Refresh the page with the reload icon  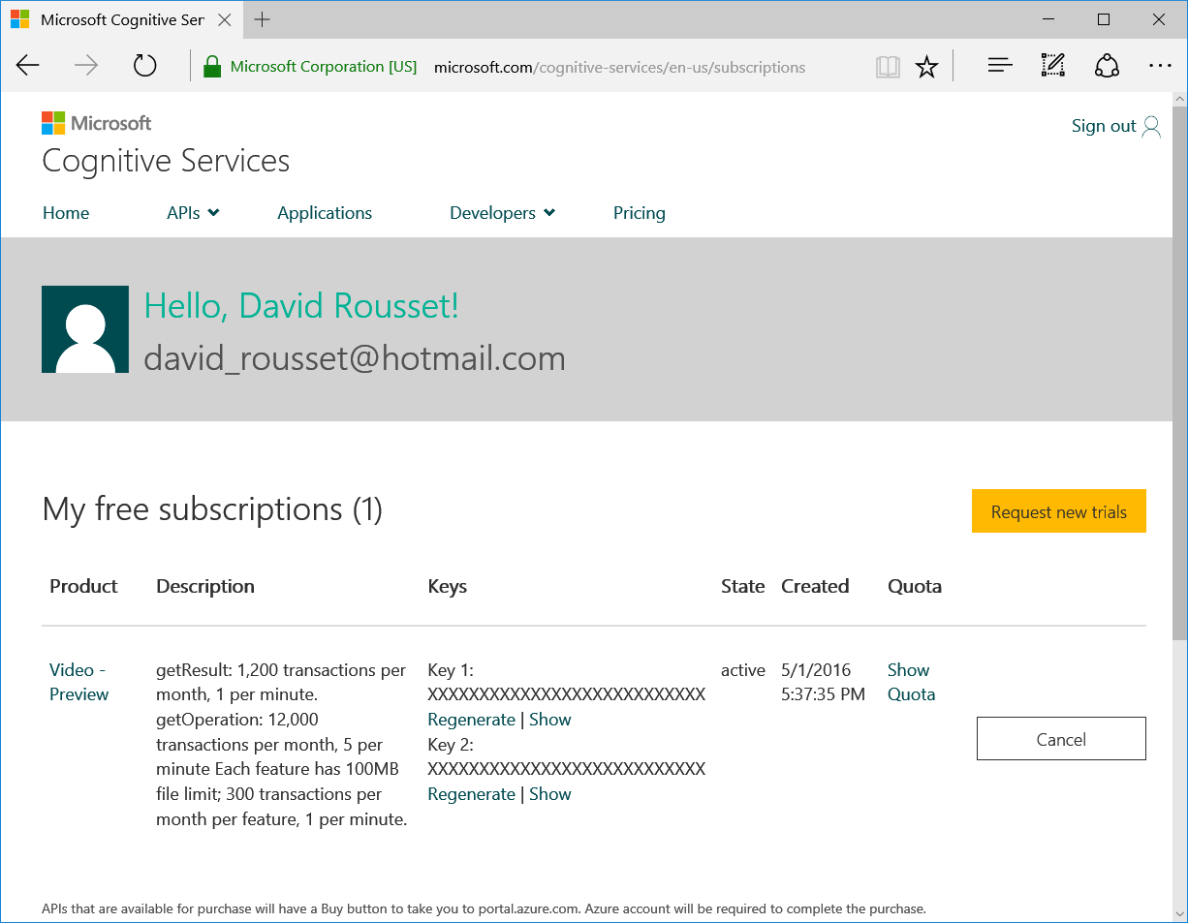(x=144, y=66)
